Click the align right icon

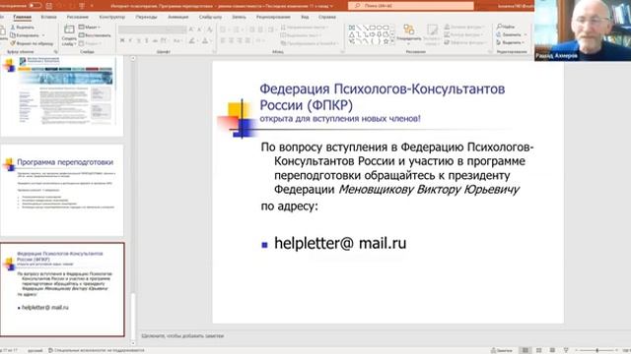tap(240, 40)
